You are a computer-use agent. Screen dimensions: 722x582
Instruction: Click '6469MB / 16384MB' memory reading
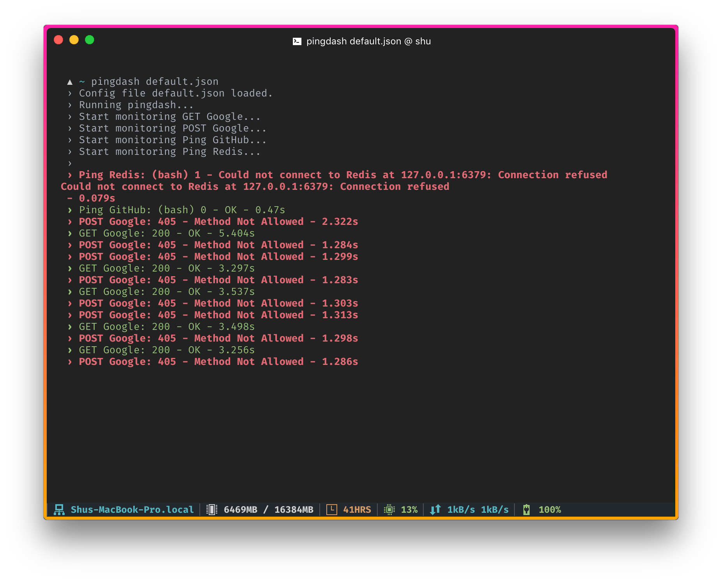(x=268, y=510)
